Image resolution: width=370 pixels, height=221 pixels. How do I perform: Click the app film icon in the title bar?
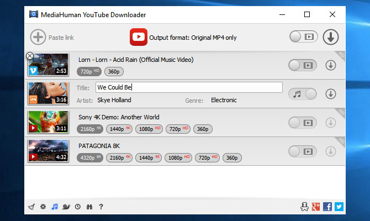pos(34,14)
